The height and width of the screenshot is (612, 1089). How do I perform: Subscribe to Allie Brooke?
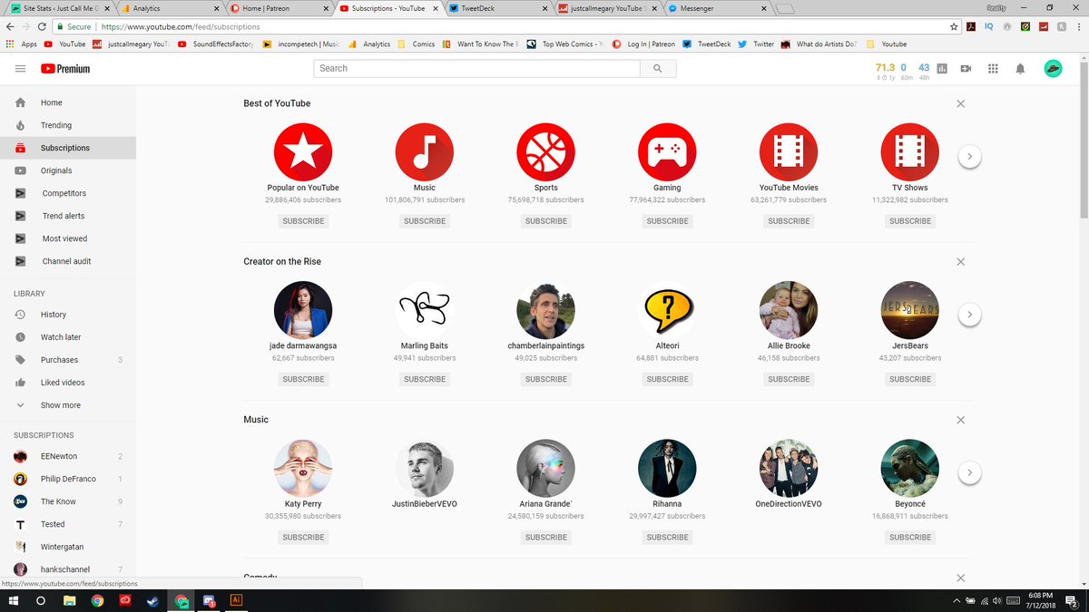pyautogui.click(x=789, y=379)
